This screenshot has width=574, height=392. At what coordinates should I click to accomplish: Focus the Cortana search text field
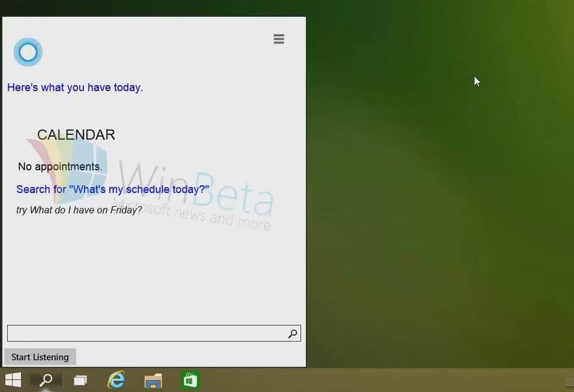pos(153,333)
